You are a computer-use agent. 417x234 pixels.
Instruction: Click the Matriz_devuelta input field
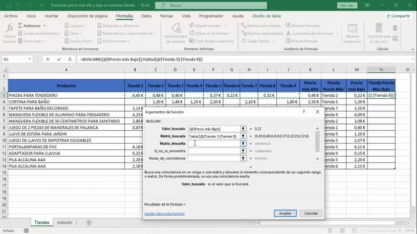214,144
